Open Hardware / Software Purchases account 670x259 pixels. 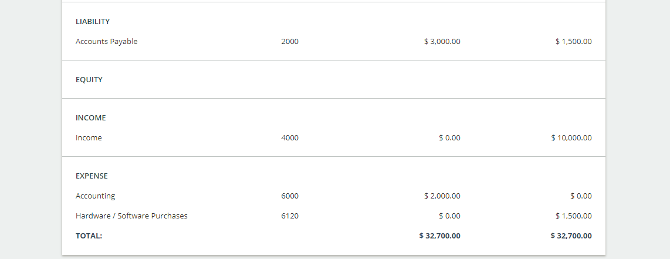131,216
